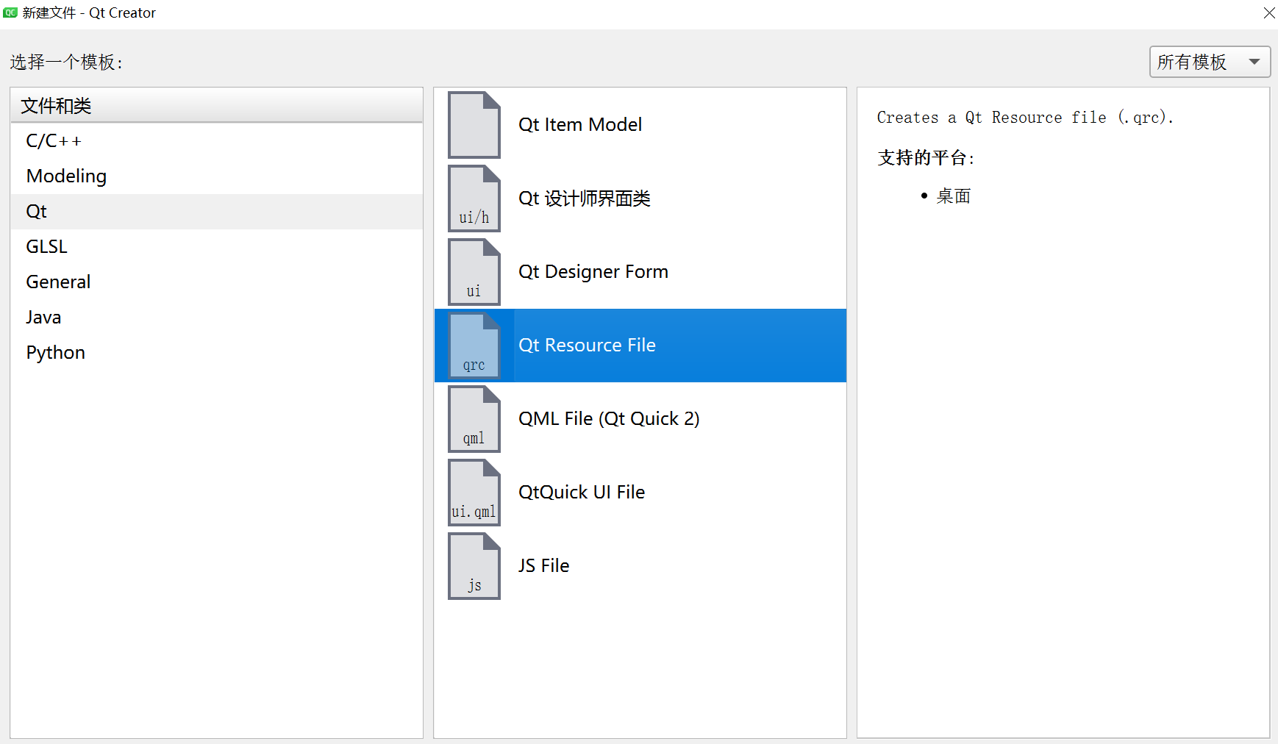Click the qrc resource file icon
This screenshot has height=744, width=1278.
pyautogui.click(x=474, y=346)
